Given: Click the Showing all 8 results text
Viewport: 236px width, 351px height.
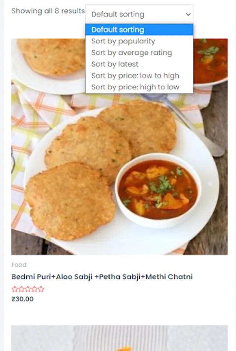Looking at the screenshot, I should (48, 11).
